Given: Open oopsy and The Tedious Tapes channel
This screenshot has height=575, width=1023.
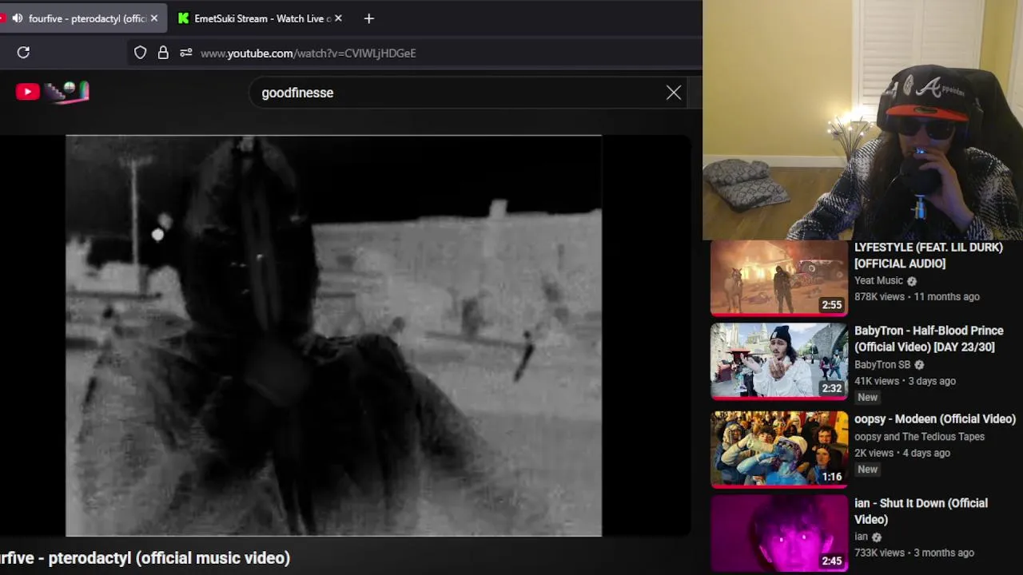Looking at the screenshot, I should pos(919,437).
